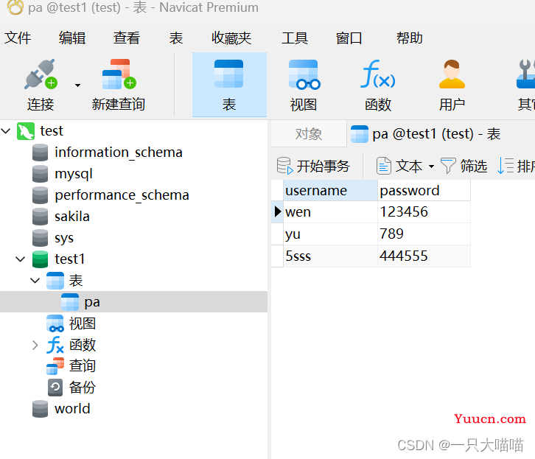Open the User (用户) toolbar icon

click(452, 74)
